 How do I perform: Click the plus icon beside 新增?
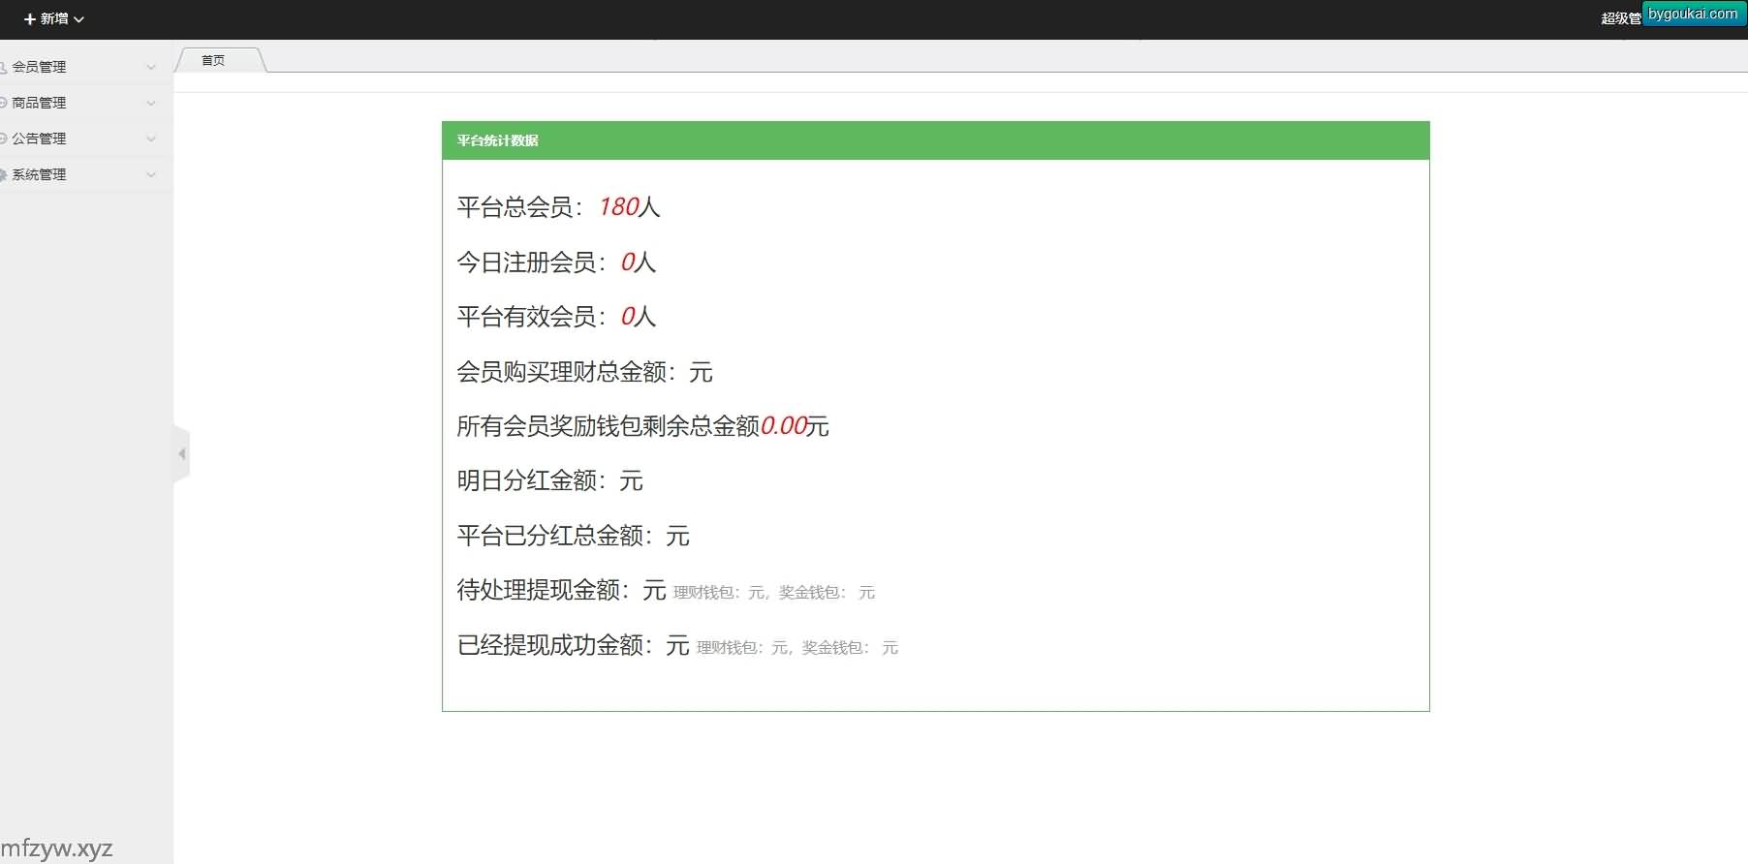point(29,19)
